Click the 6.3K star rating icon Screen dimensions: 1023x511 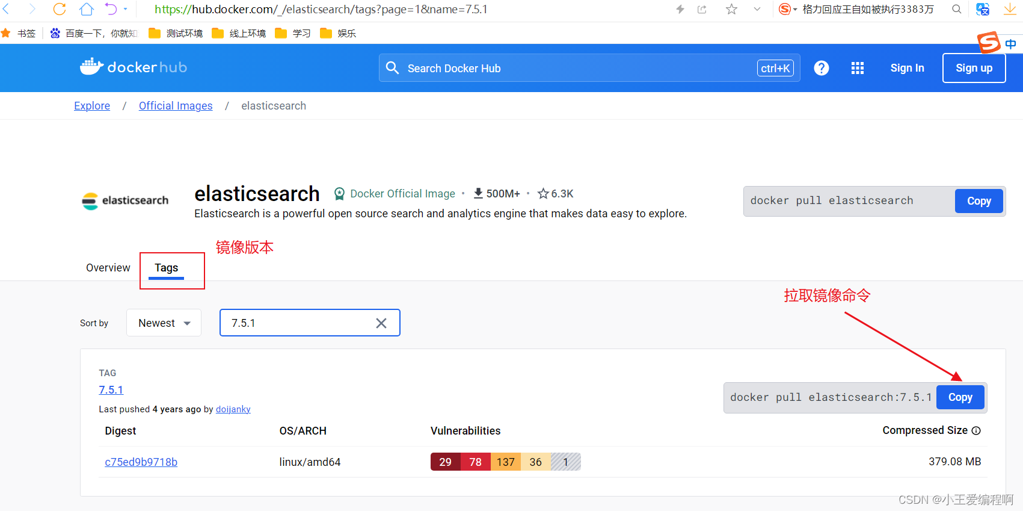point(543,194)
